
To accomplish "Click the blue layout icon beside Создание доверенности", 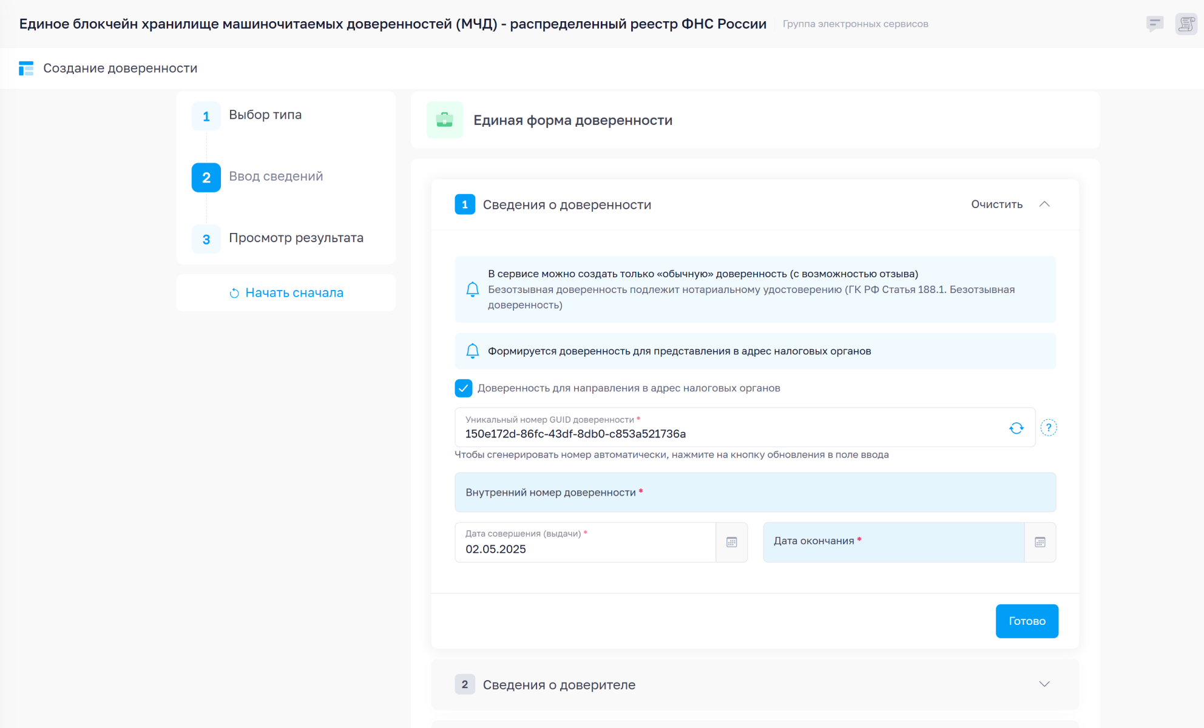I will pos(26,68).
